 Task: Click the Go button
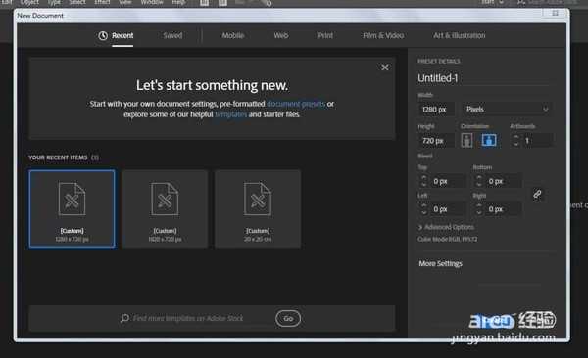pyautogui.click(x=288, y=318)
